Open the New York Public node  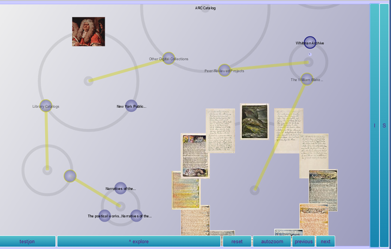click(x=131, y=106)
